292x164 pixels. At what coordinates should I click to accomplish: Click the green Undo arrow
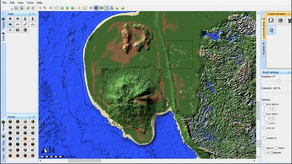[x=28, y=8]
